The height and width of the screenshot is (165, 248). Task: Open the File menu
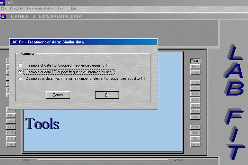(x=4, y=9)
